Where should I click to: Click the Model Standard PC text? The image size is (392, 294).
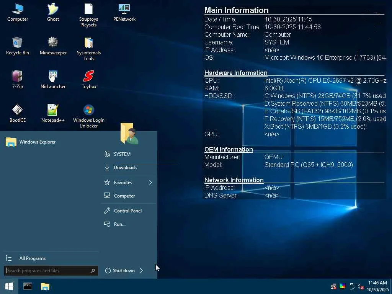pos(309,165)
